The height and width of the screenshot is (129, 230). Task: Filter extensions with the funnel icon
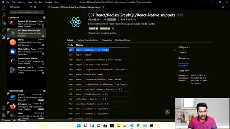(31, 7)
